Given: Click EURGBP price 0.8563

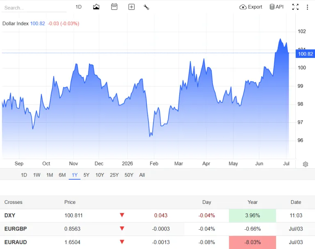Looking at the screenshot, I should pos(72,229).
